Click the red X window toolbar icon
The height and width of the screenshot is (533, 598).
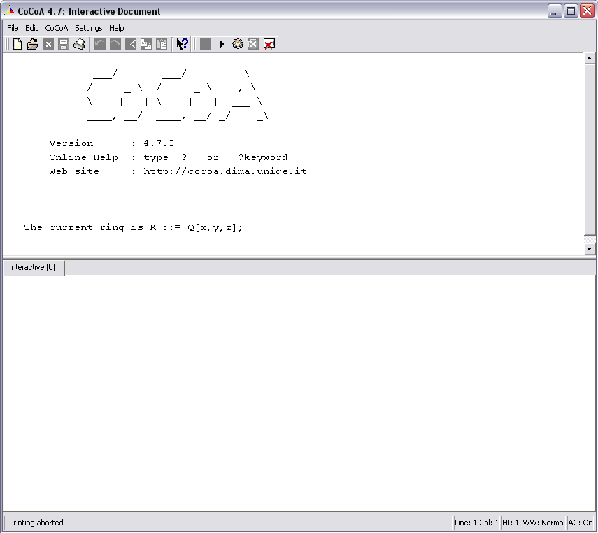[x=269, y=44]
